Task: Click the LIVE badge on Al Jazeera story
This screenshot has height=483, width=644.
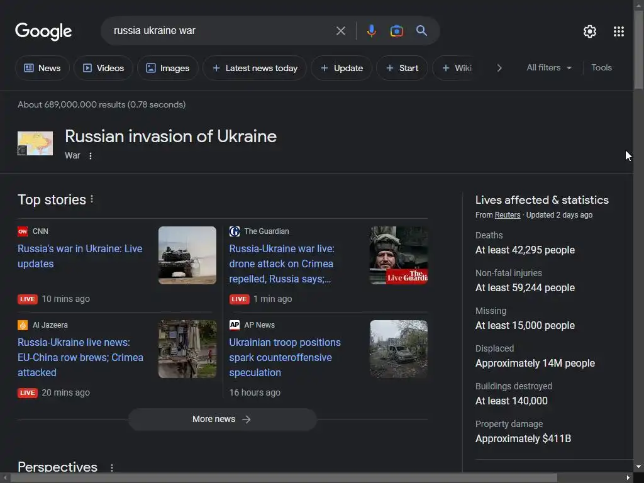Action: [x=28, y=392]
